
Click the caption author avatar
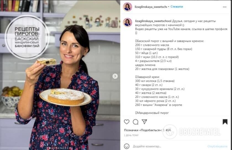pyautogui.click(x=127, y=22)
